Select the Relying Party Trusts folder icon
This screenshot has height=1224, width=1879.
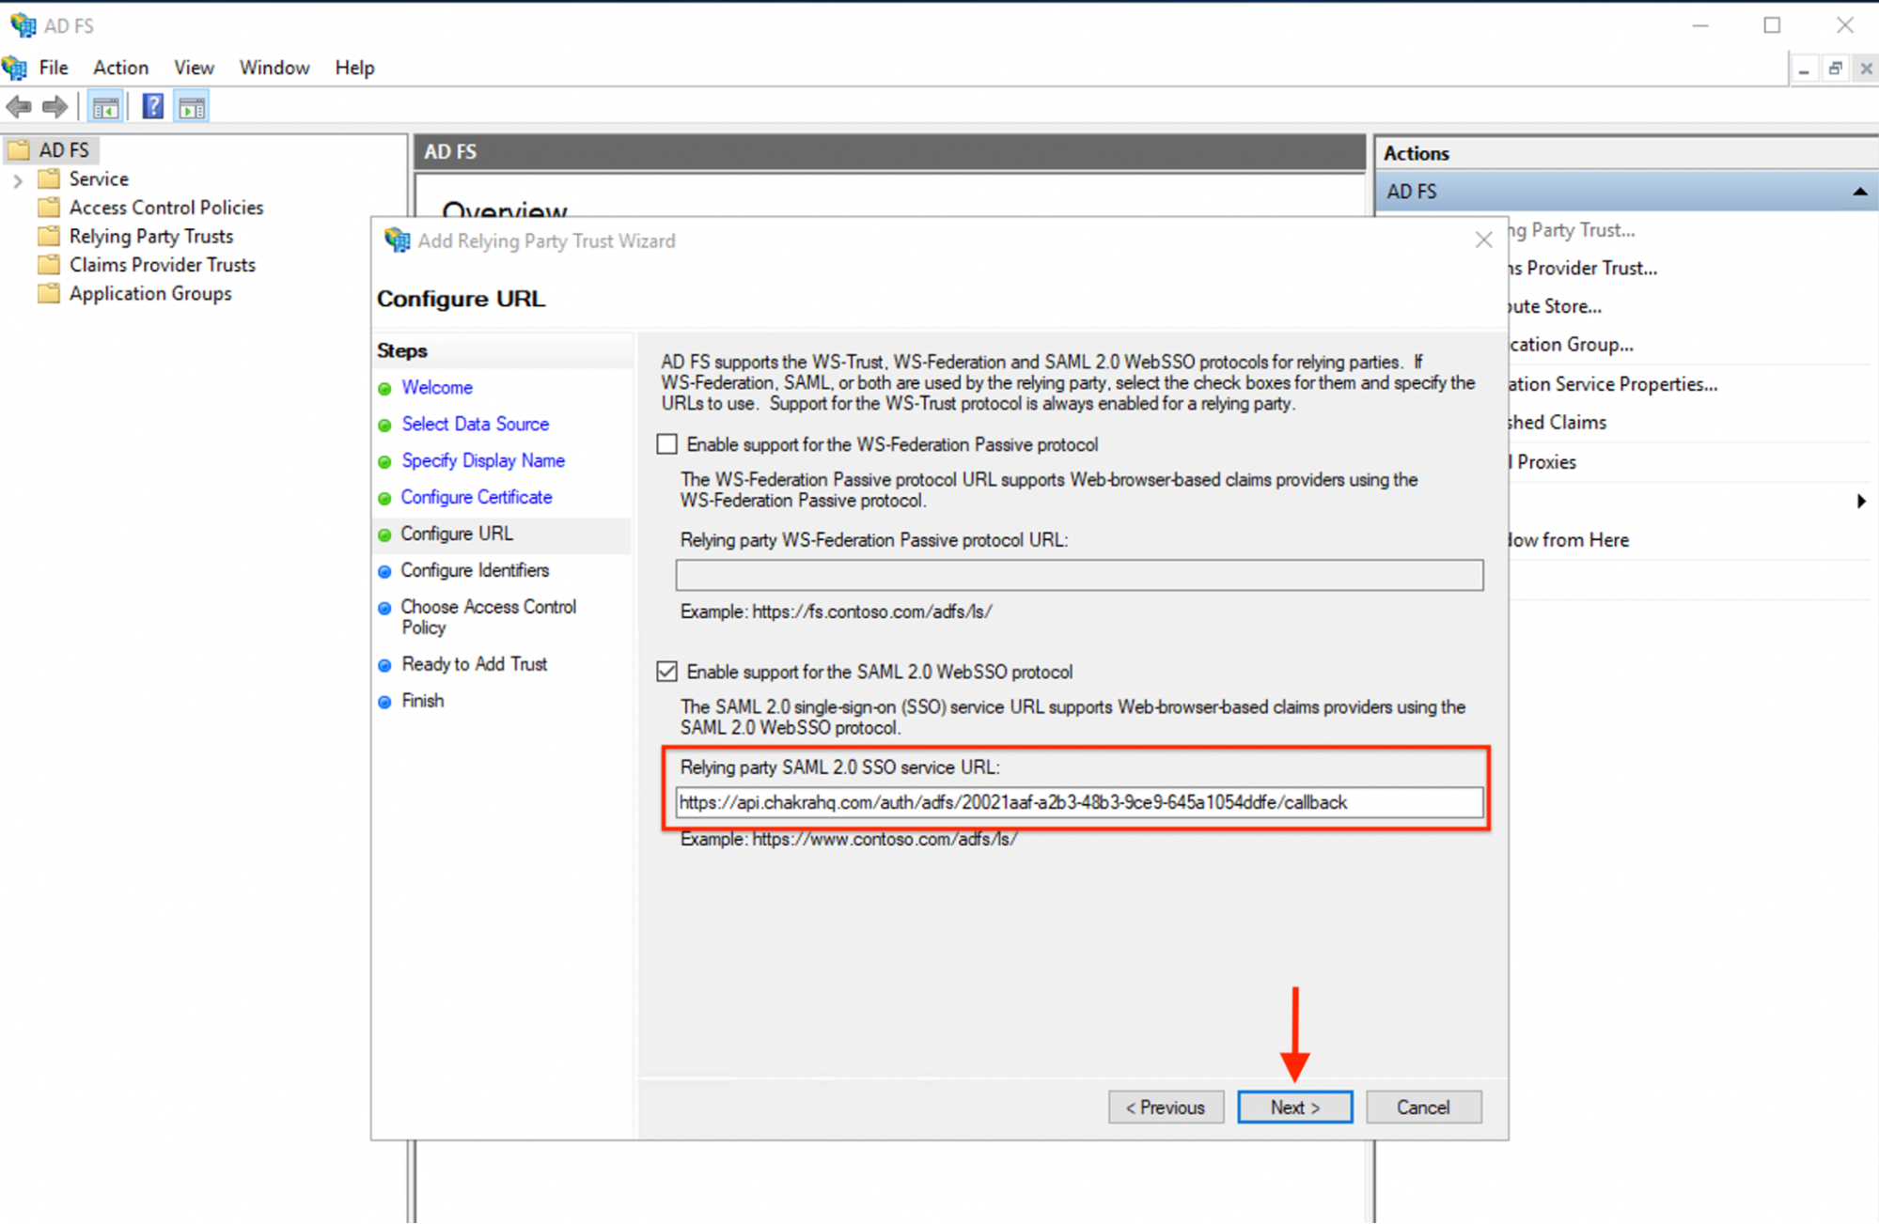point(49,236)
